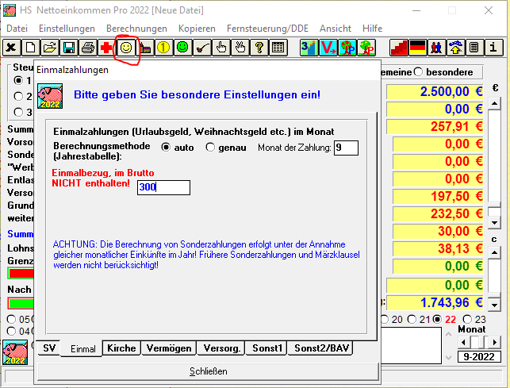Click the yellow question mark help icon

(x=259, y=48)
